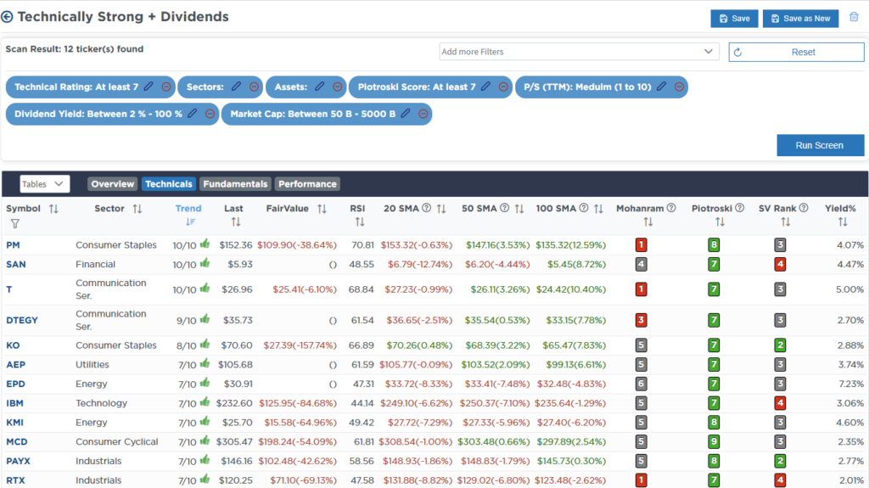Open the RTX ticker link
The image size is (869, 488).
pos(15,481)
